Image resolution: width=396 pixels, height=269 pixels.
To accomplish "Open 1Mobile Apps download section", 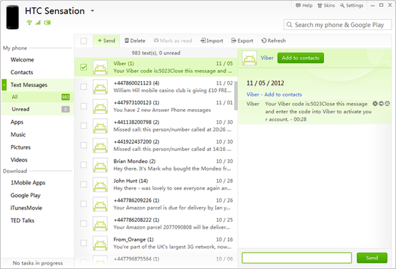I will coord(28,183).
